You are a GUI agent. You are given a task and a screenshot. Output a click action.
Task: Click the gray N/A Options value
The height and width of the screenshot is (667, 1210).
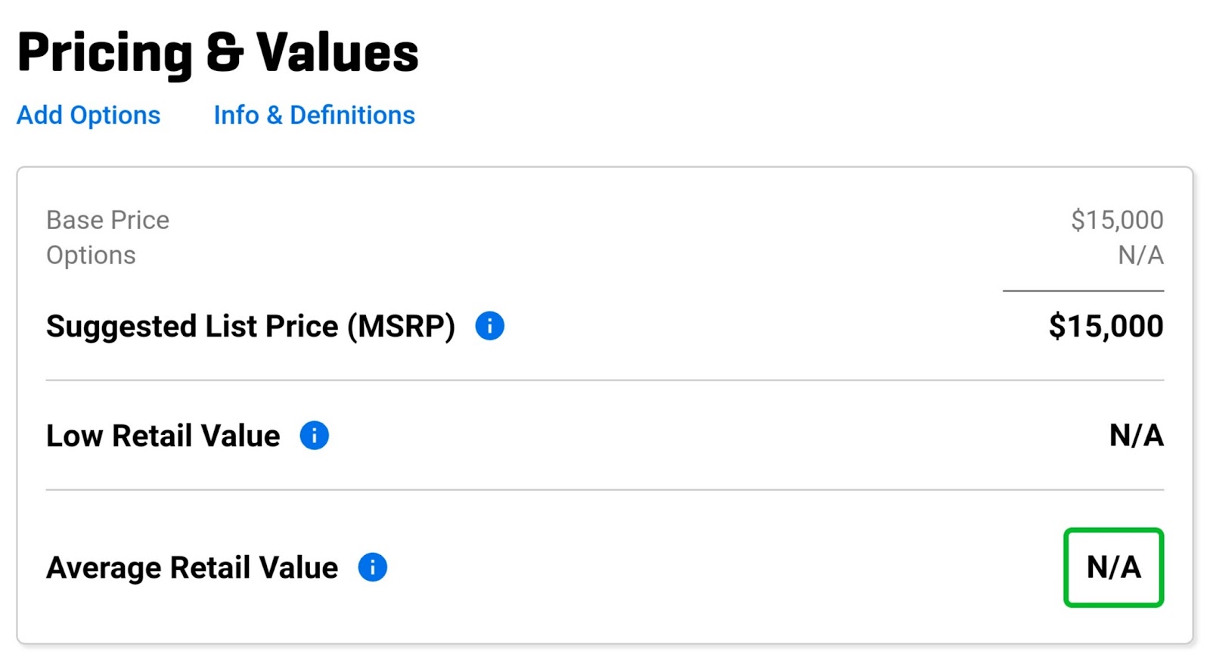pos(1140,256)
